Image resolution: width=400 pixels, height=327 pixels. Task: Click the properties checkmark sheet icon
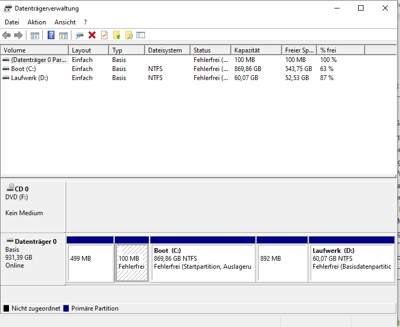104,35
